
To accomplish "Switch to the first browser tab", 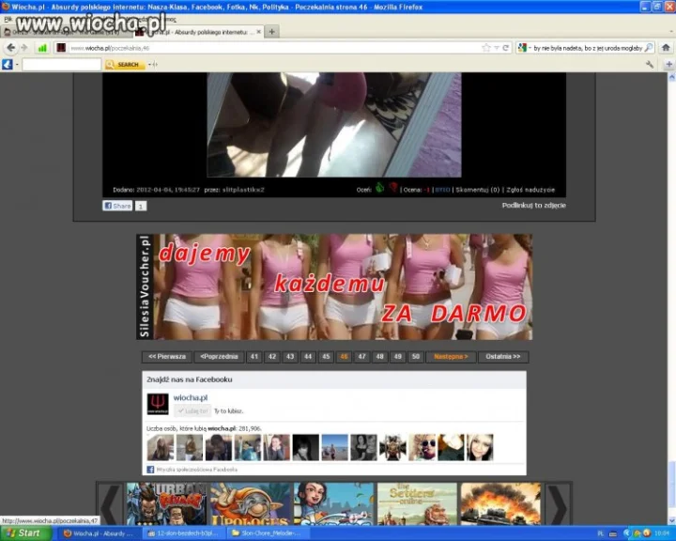I will pos(65,32).
